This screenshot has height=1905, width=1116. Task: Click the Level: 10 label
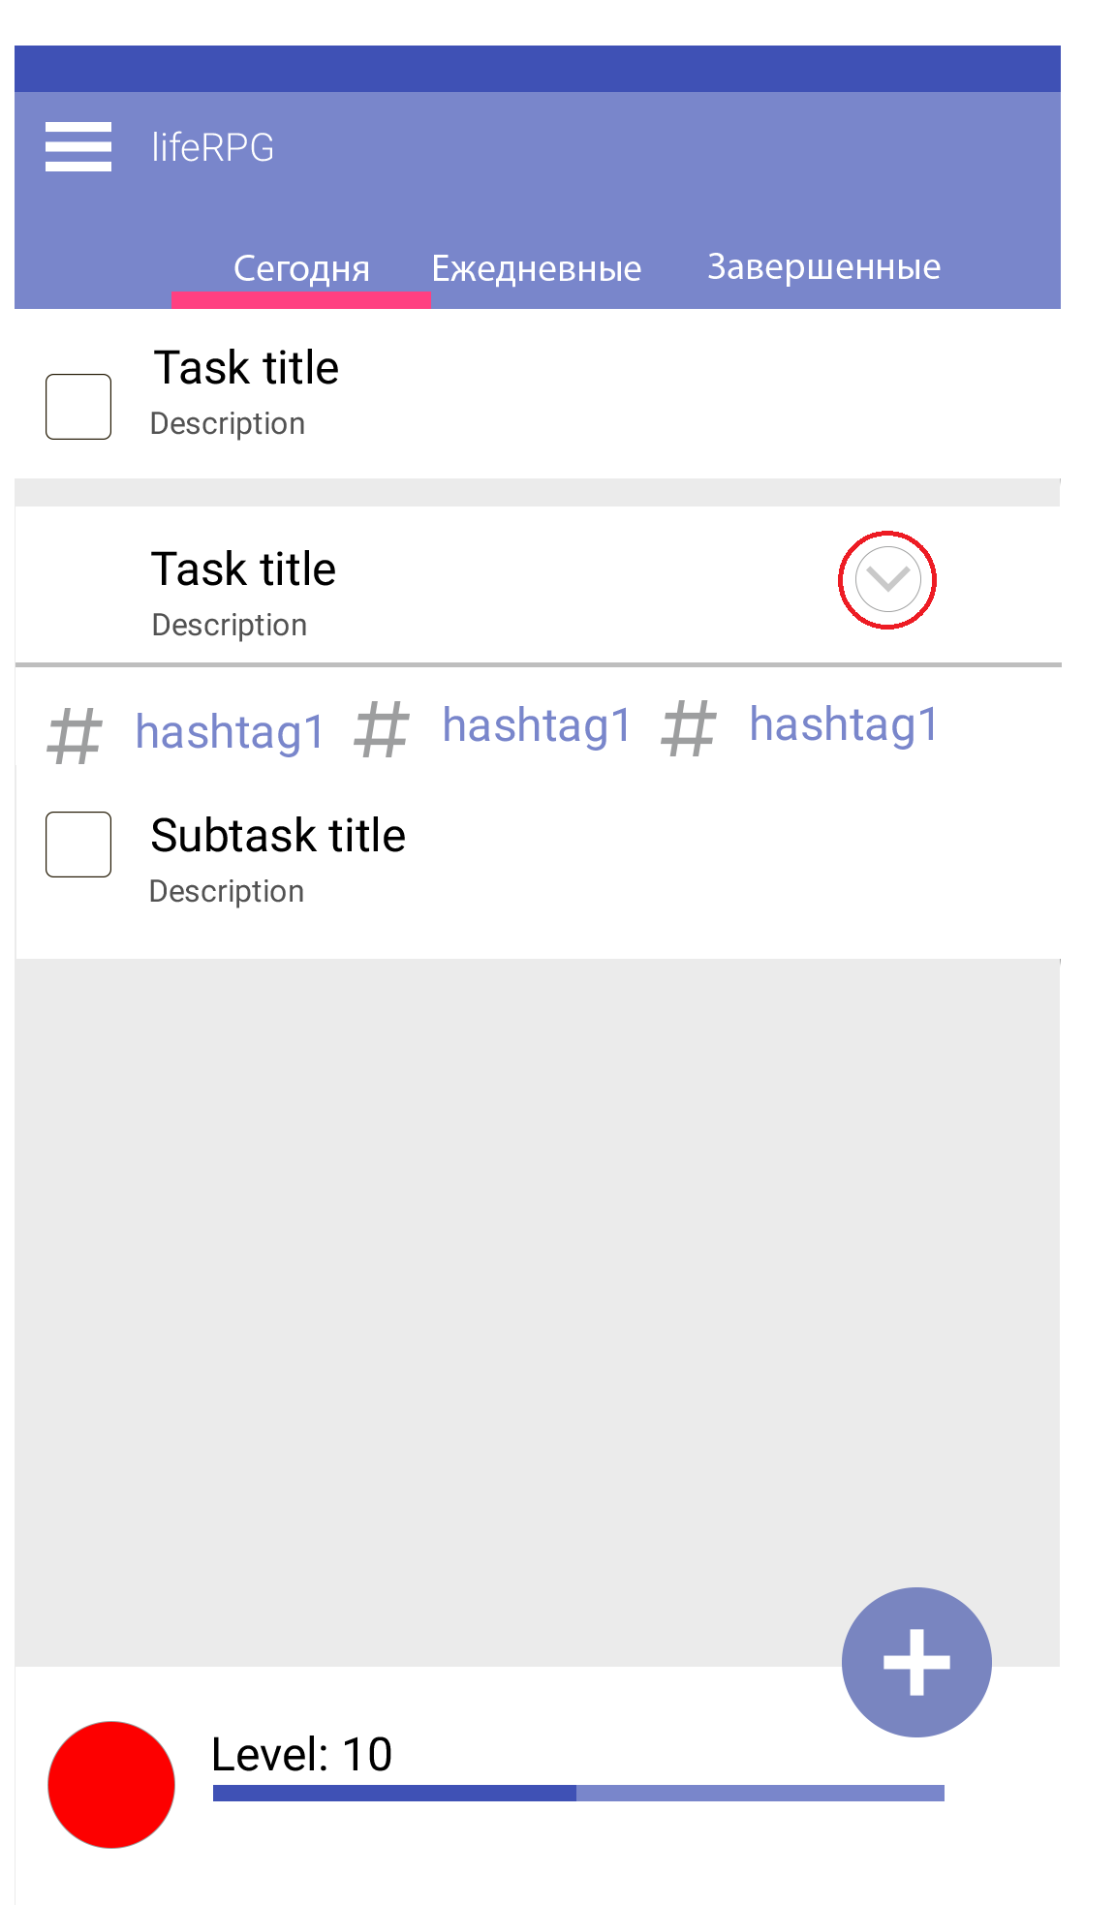[301, 1754]
